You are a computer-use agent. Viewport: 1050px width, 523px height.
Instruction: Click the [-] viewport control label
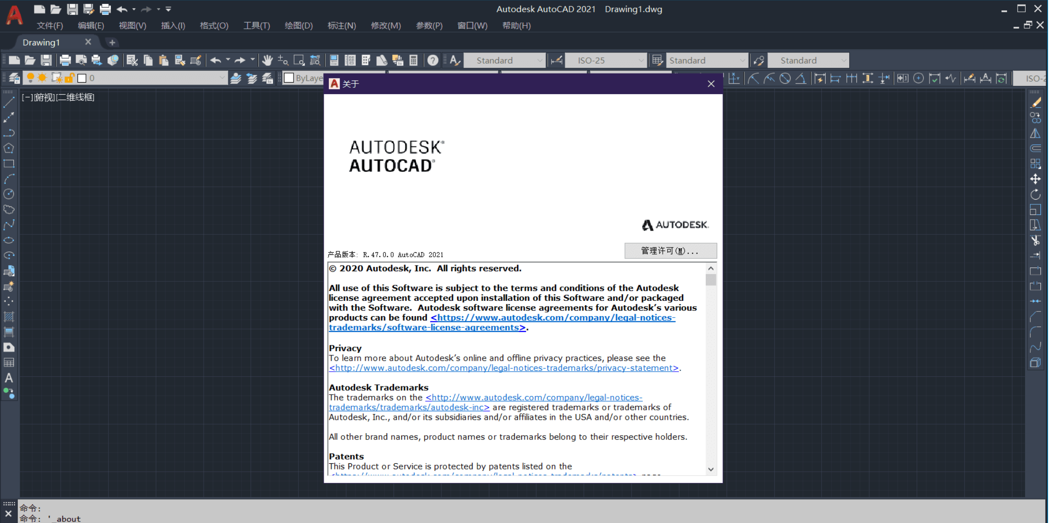point(27,97)
